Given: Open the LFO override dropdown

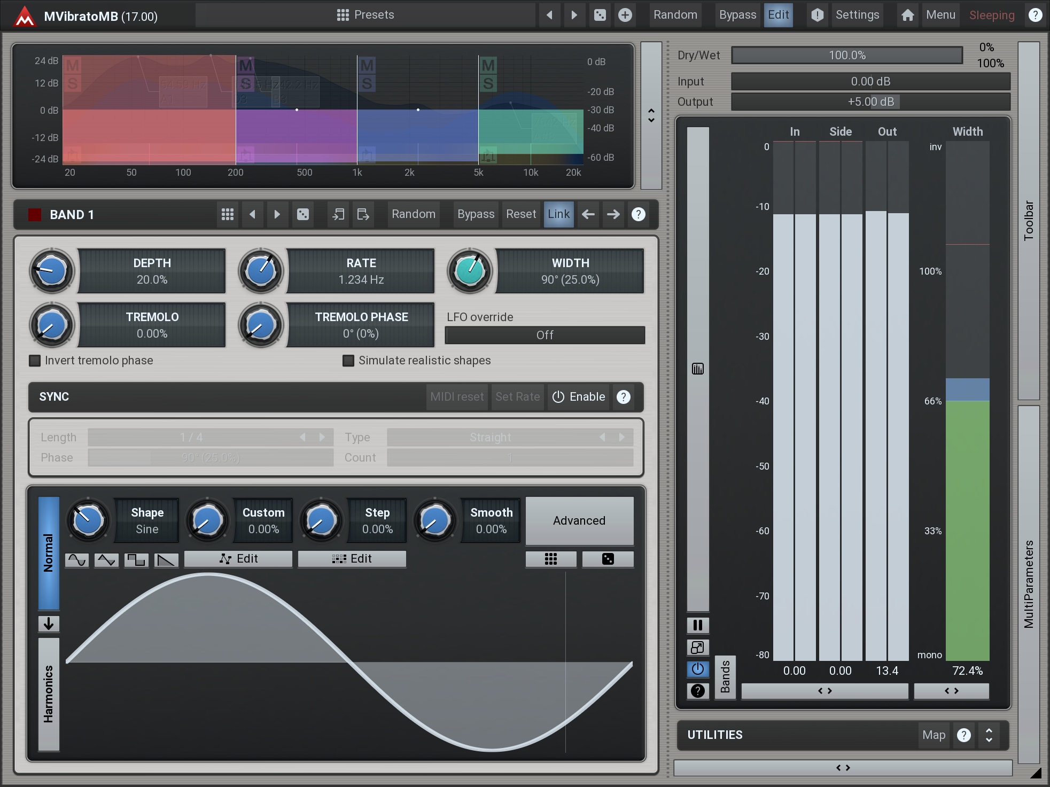Looking at the screenshot, I should coord(545,335).
